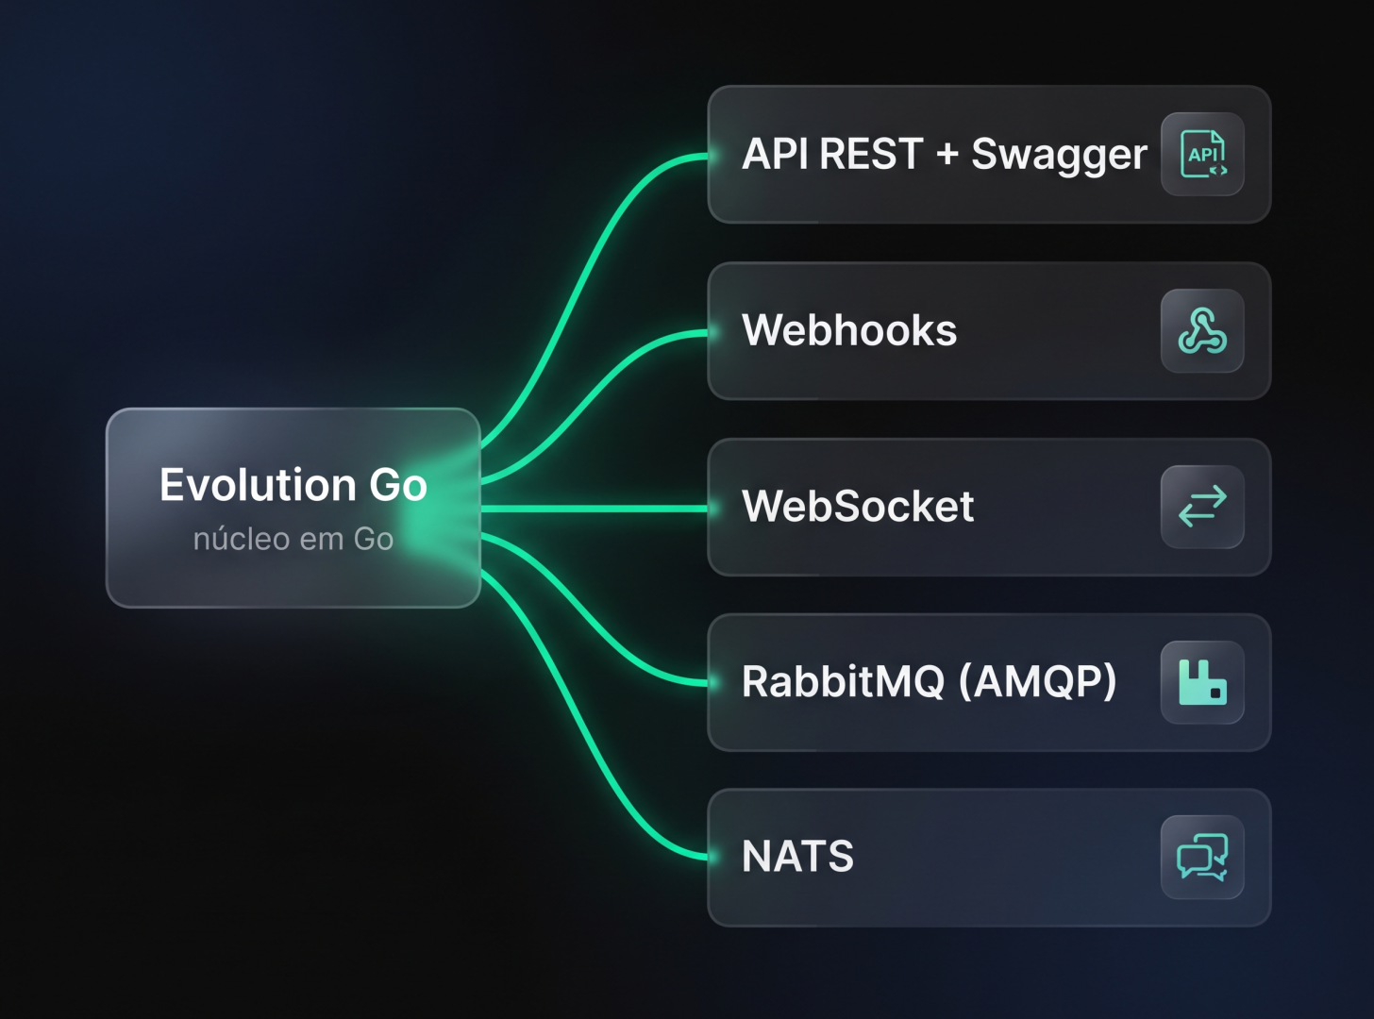The image size is (1374, 1019).
Task: Click the "núcleo em Go" subtitle
Action: 293,539
